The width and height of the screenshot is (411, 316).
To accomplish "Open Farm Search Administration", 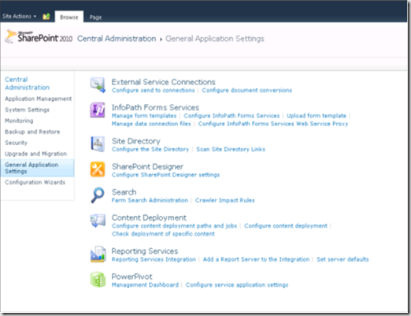I will [x=150, y=200].
